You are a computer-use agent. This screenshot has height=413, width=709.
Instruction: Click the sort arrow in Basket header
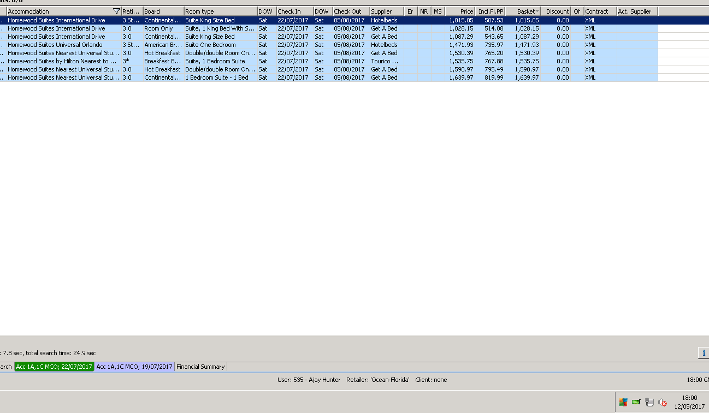[537, 11]
